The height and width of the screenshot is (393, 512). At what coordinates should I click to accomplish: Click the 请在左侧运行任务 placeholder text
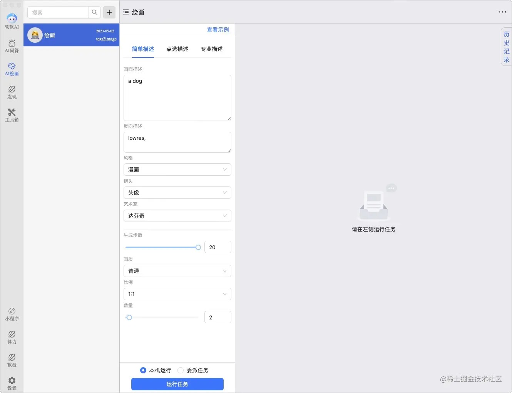373,229
